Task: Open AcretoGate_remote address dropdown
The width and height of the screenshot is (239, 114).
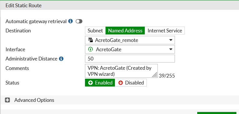Action: (x=130, y=40)
